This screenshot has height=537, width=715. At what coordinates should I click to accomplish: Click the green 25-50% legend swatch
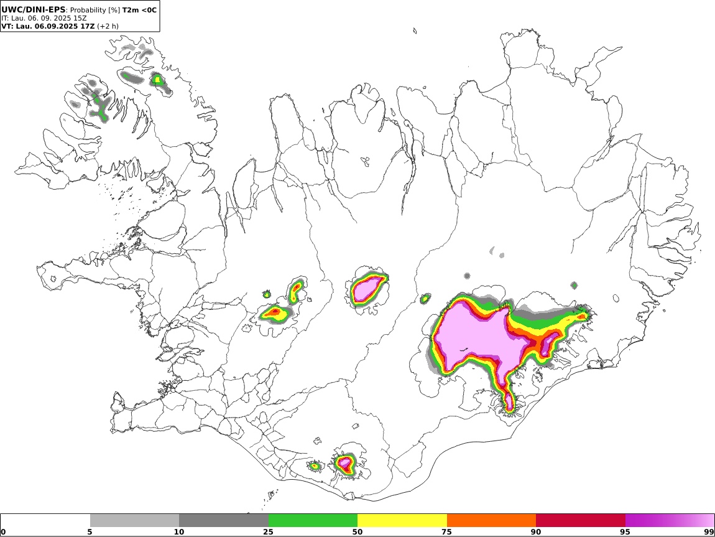click(x=313, y=520)
